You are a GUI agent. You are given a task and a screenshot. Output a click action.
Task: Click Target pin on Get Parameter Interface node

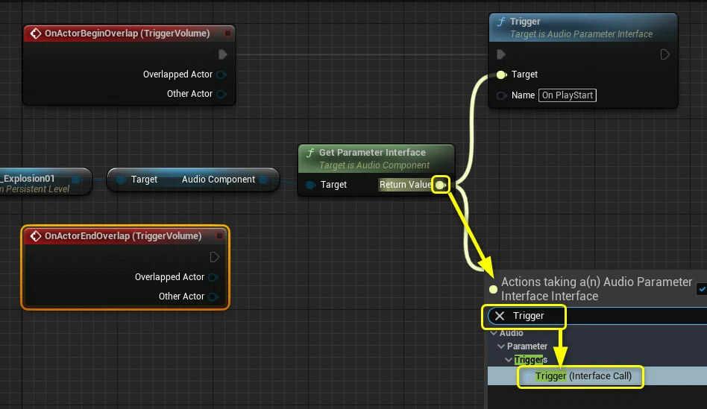(310, 185)
